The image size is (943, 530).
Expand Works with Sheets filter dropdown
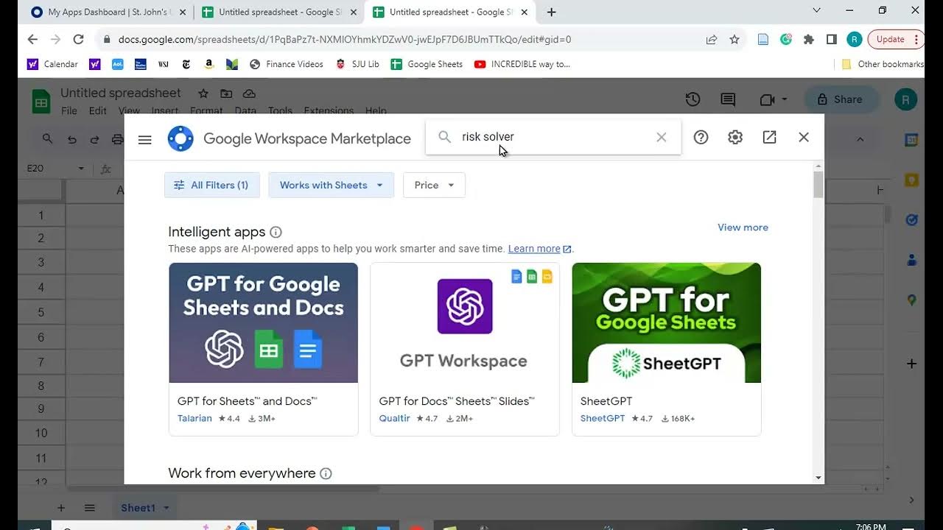(x=331, y=185)
